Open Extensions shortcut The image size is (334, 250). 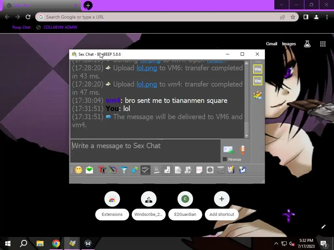(112, 206)
